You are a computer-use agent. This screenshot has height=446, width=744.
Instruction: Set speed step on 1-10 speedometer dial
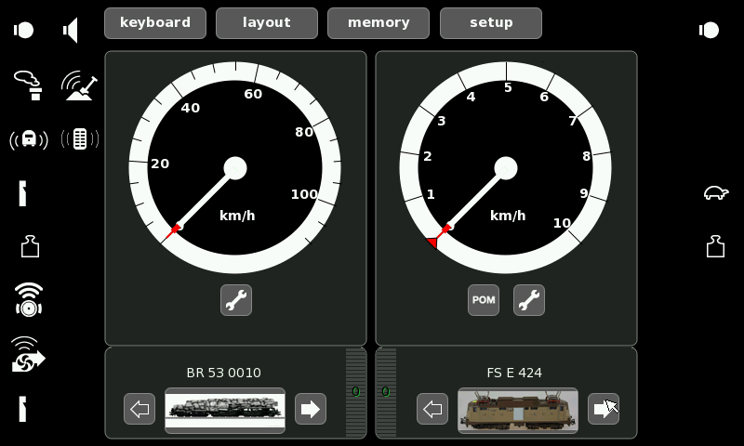[x=505, y=168]
